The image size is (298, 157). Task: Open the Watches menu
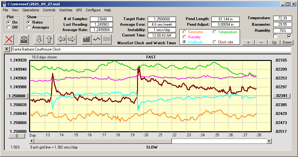click(x=66, y=10)
